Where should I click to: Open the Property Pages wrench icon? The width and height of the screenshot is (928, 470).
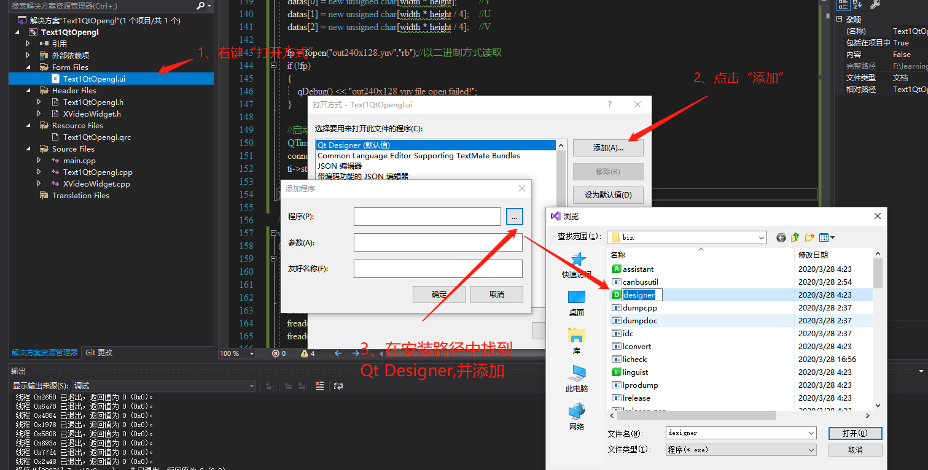pos(875,5)
